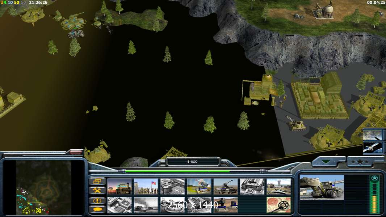This screenshot has height=217, width=386.
Task: Use the spy satellite power shortcut
Action: click(373, 148)
